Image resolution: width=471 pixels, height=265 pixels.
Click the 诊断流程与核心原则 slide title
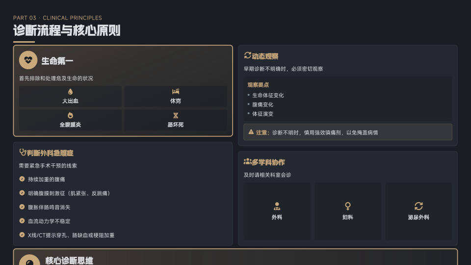(x=67, y=31)
